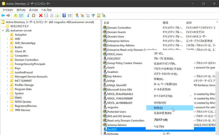The height and width of the screenshot is (135, 219).
Task: Click the Back arrow in the toolbar
Action: pos(3,16)
